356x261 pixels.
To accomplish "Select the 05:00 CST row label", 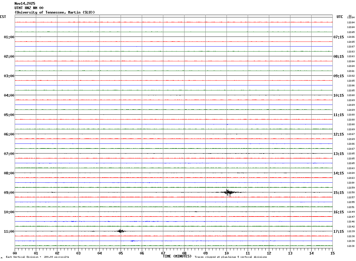I will [x=9, y=115].
